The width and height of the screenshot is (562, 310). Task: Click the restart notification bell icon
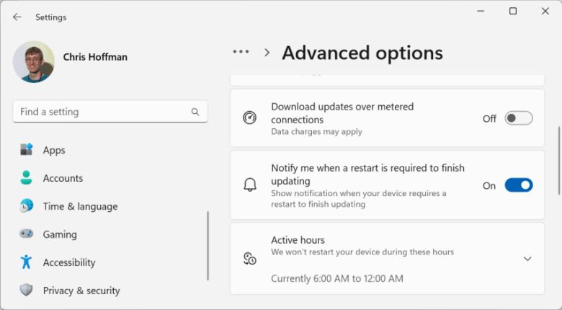(250, 185)
